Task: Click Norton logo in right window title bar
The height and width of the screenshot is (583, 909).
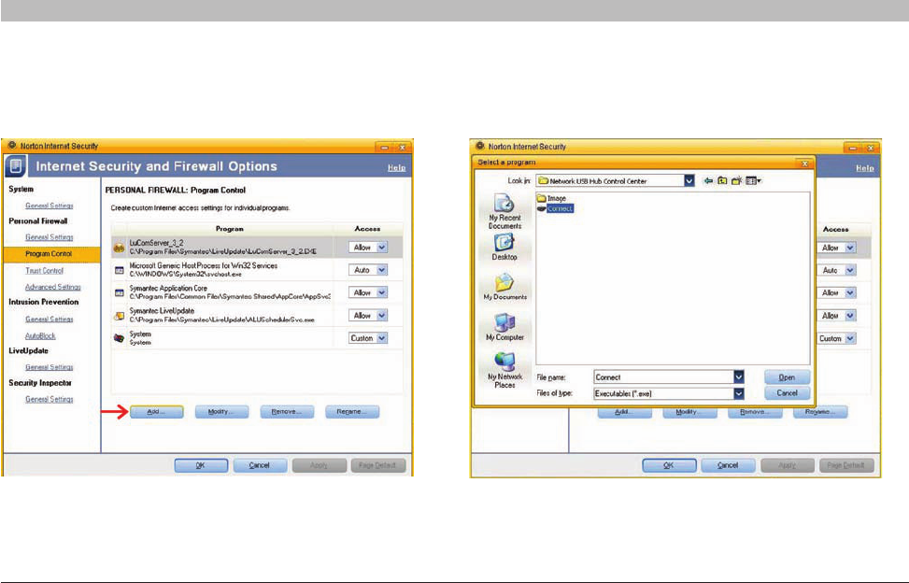Action: pyautogui.click(x=479, y=146)
